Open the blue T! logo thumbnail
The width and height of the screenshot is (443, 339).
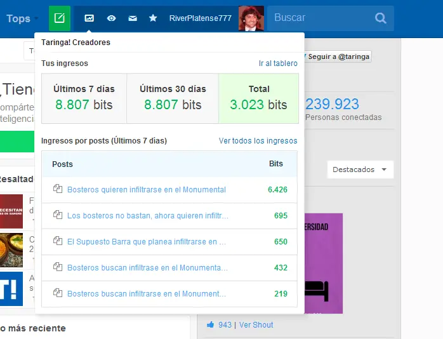[11, 289]
